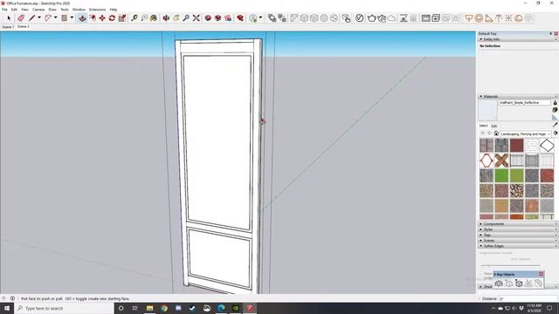The width and height of the screenshot is (559, 314).
Task: Select the arrow Select tool
Action: [9, 17]
